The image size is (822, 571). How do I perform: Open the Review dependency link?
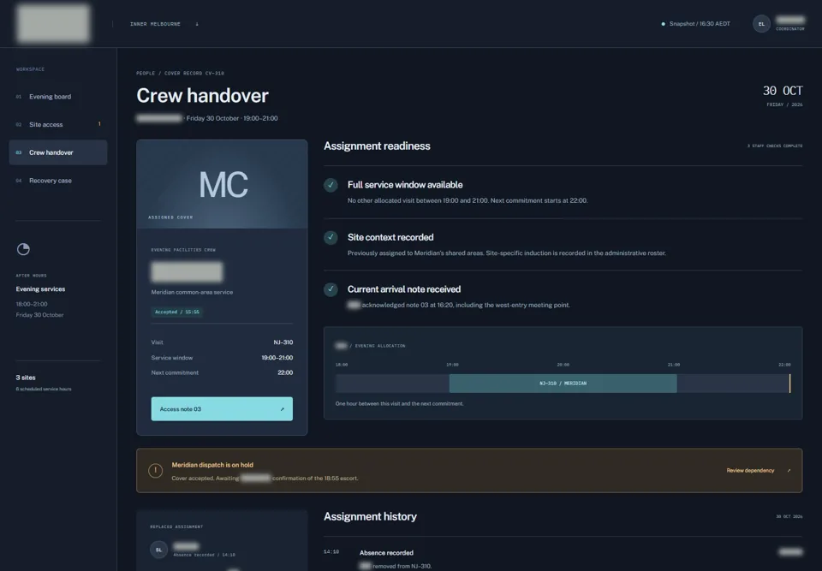click(759, 470)
